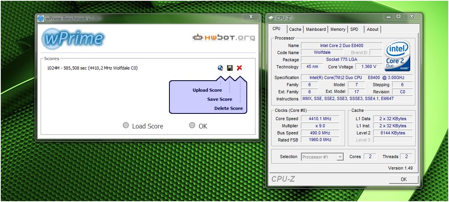Click the Rated FSB value 1960.0 MHz
The image size is (449, 202).
coord(320,140)
